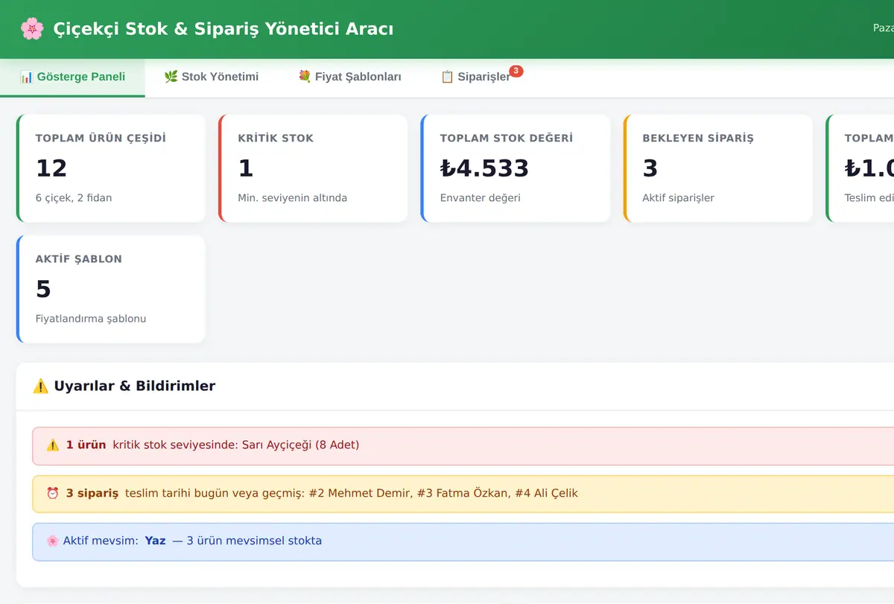Click the text '6 çiçek, 2 fidan'
Screen dimensions: 894x604
74,198
